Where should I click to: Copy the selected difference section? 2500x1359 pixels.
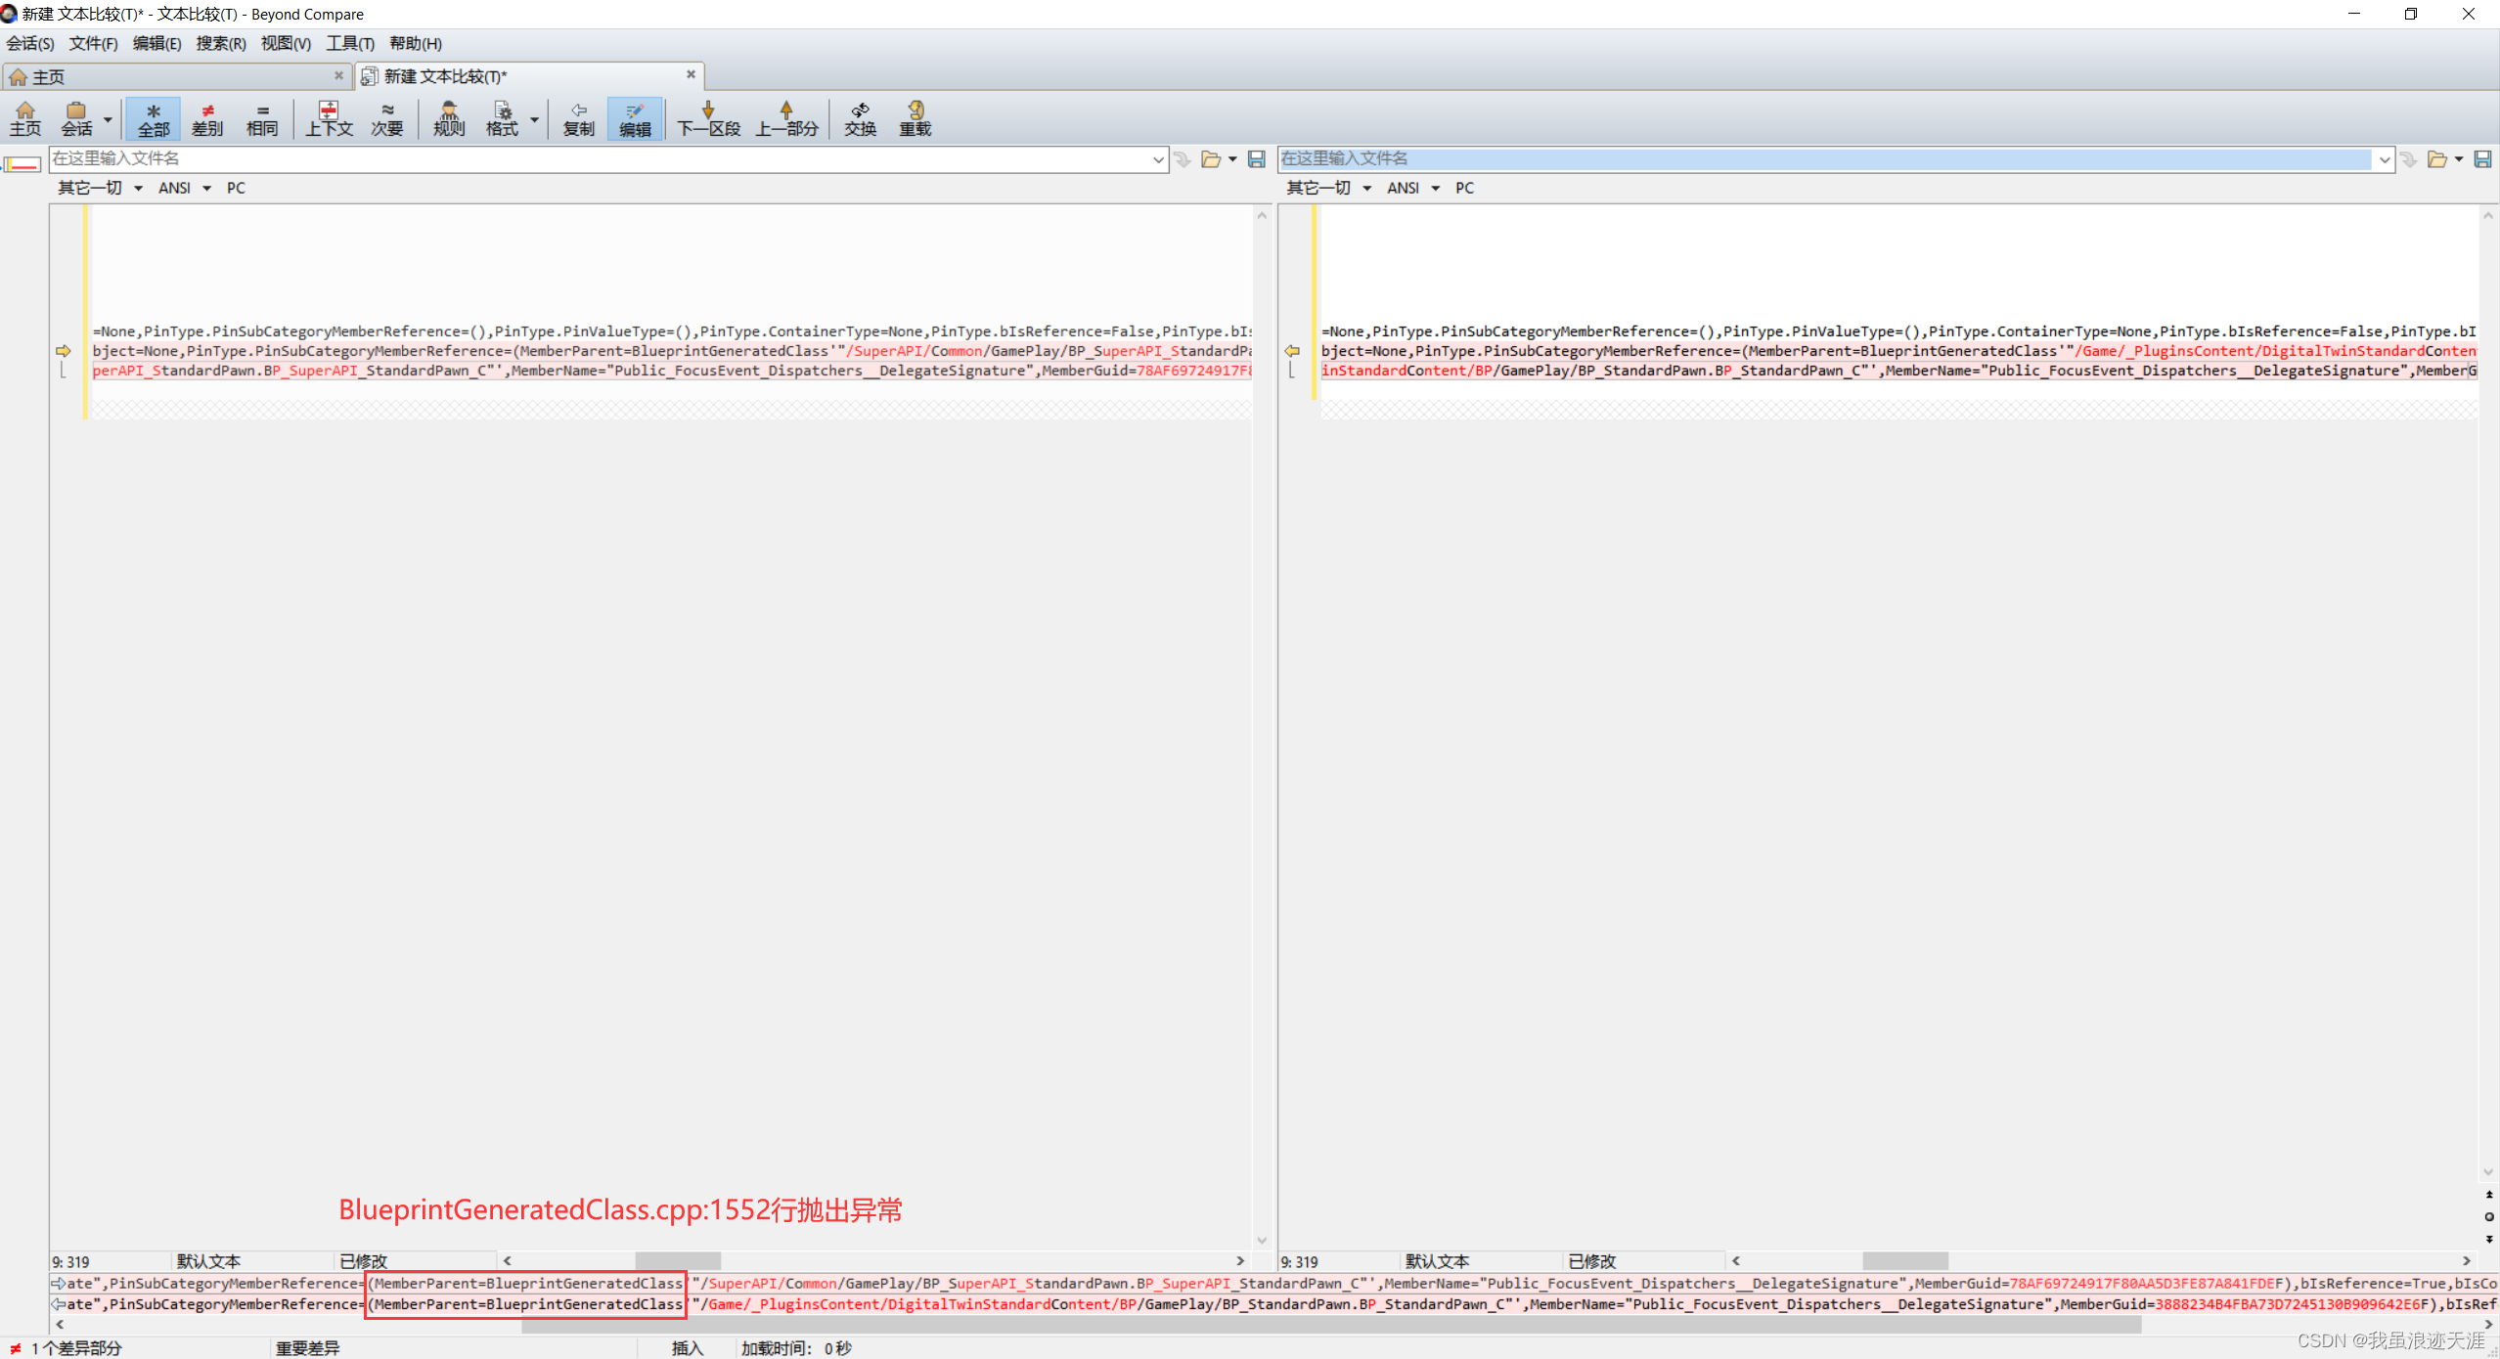click(579, 117)
